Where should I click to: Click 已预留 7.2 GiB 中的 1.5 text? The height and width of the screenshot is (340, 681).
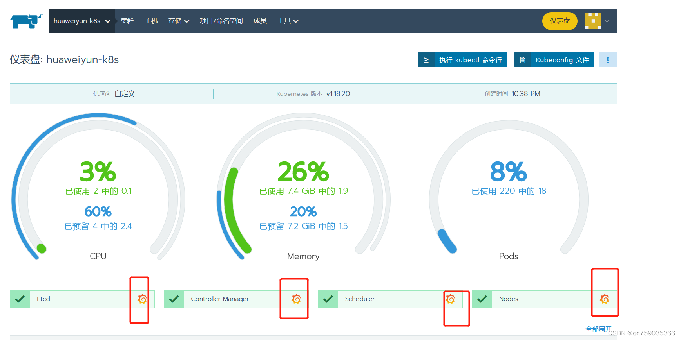coord(303,226)
